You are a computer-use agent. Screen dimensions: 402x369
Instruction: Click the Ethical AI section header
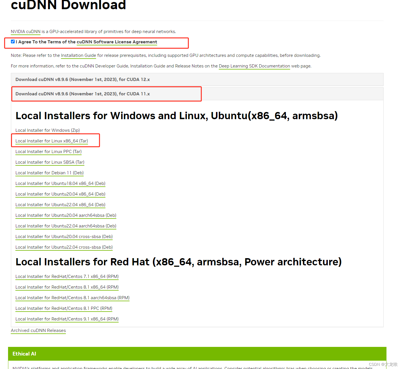[197, 354]
